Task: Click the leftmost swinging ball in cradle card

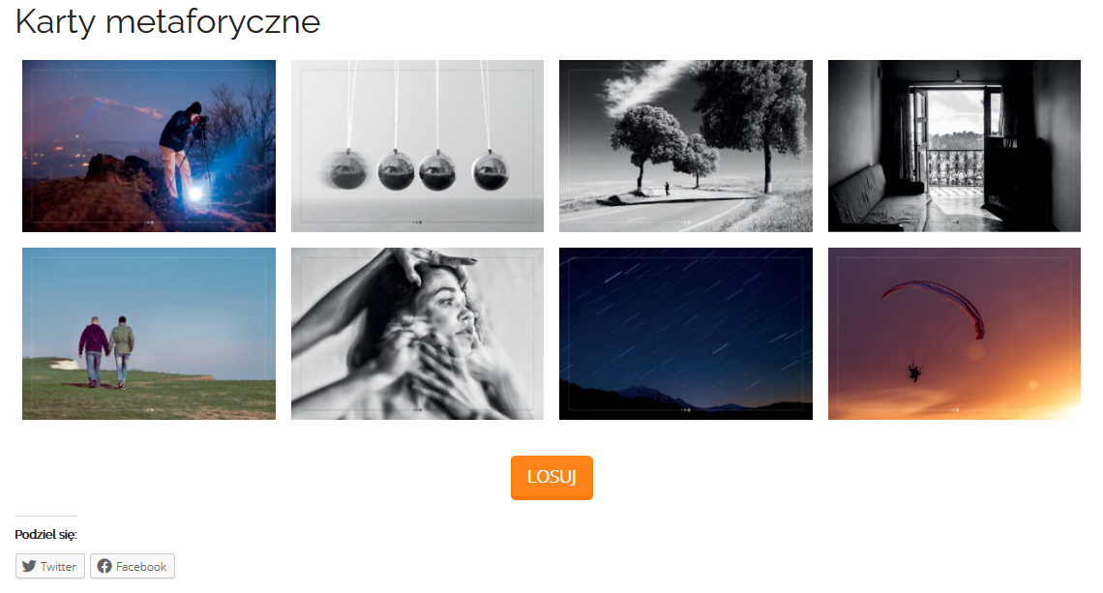Action: point(347,169)
